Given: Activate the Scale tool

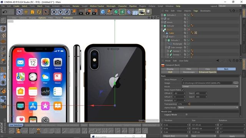Looking at the screenshot, I should click(32, 12).
